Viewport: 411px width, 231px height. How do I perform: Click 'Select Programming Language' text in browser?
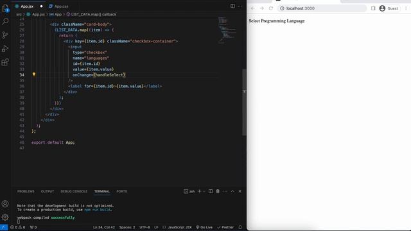(x=277, y=21)
